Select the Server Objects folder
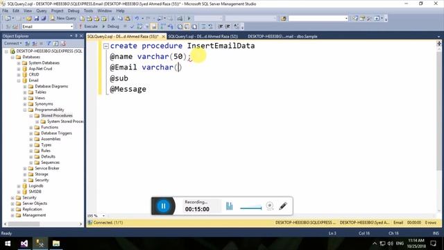Screen dimensions: 444x250 click(35, 203)
